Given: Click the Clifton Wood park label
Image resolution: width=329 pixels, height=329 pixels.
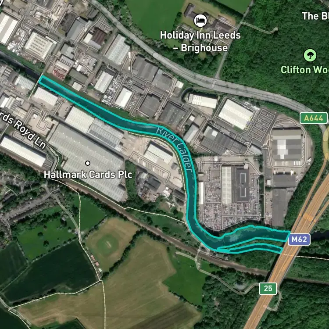Looking at the screenshot, I should pyautogui.click(x=305, y=70).
